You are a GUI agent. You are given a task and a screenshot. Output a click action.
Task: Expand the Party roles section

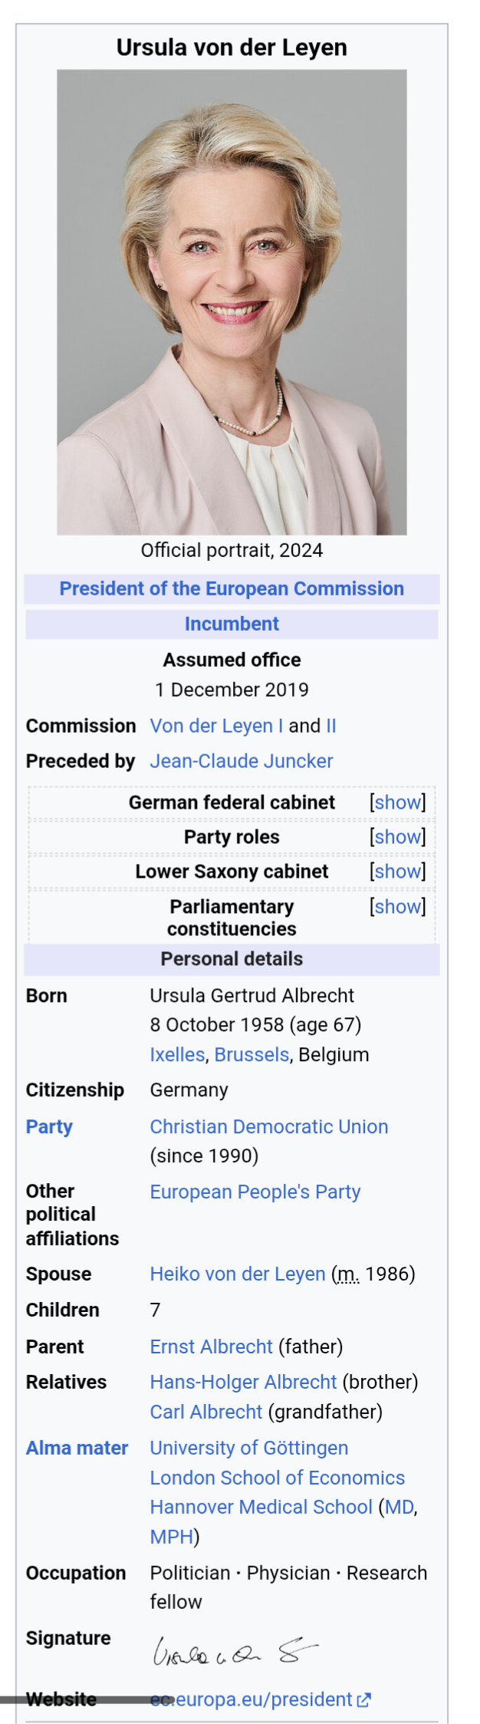click(x=397, y=837)
